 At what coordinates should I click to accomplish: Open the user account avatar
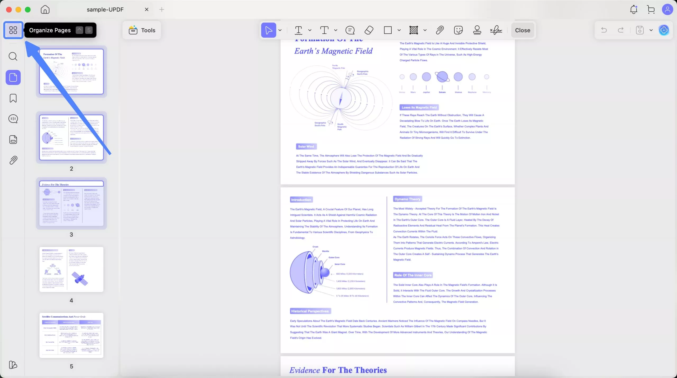[x=667, y=10]
